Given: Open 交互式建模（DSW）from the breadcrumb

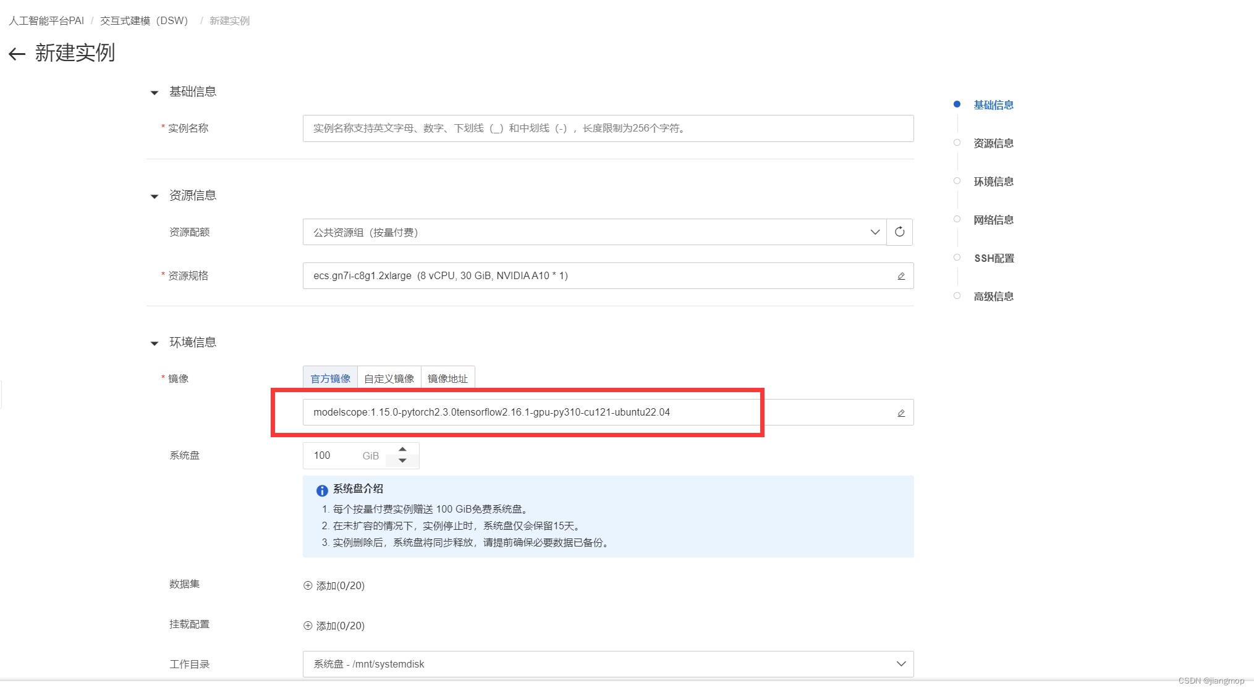Looking at the screenshot, I should 144,20.
